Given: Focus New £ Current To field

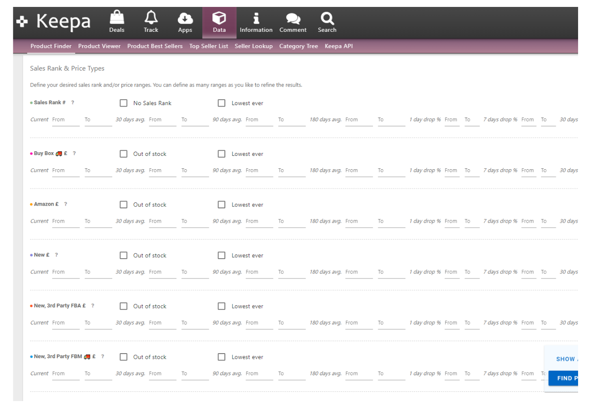Looking at the screenshot, I should point(98,272).
